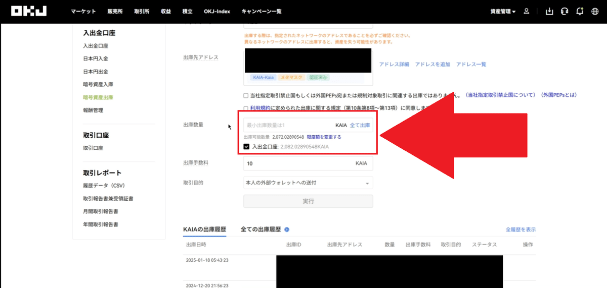Open the user account profile icon
Viewport: 607px width, 288px height.
(x=527, y=11)
